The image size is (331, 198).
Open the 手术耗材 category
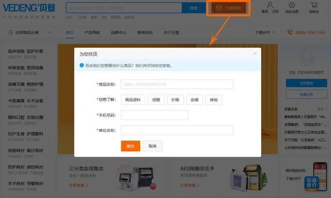pos(17,183)
